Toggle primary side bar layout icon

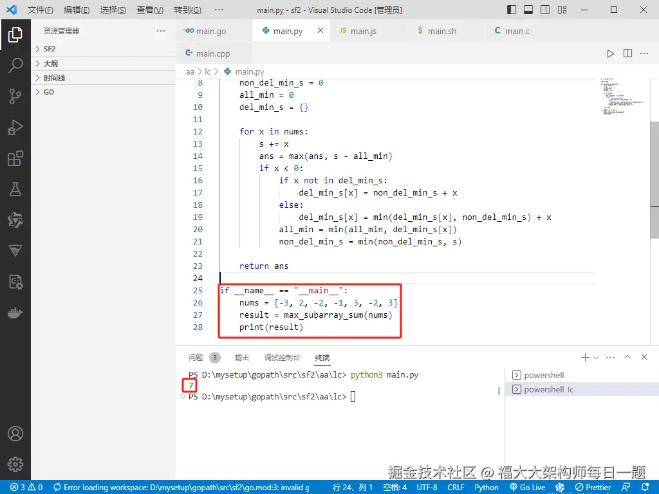pos(512,10)
